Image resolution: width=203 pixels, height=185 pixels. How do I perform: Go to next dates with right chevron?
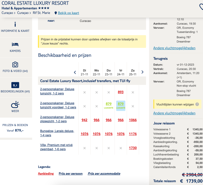click(142, 72)
